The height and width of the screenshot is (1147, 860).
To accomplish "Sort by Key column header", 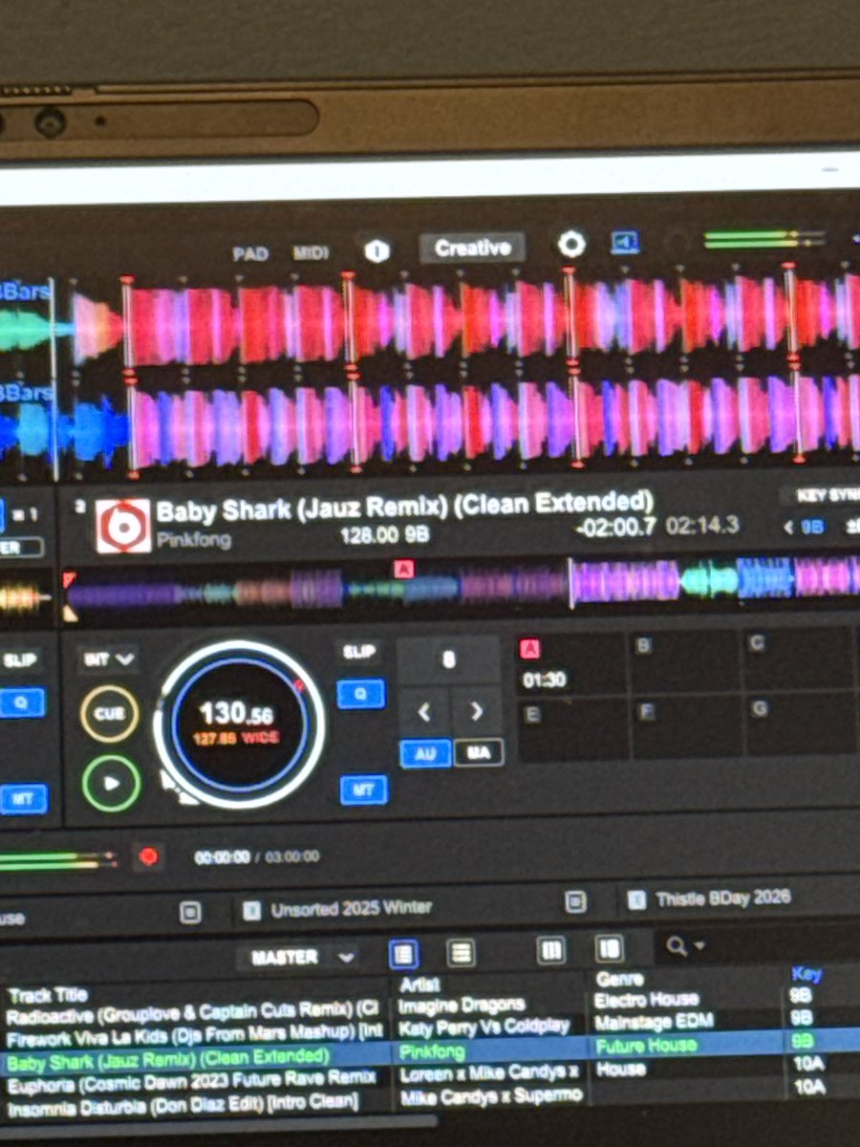I will 806,973.
